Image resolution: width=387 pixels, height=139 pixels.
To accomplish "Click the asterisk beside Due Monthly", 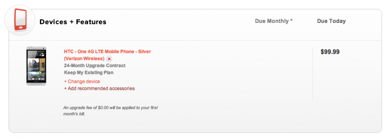I will (291, 21).
